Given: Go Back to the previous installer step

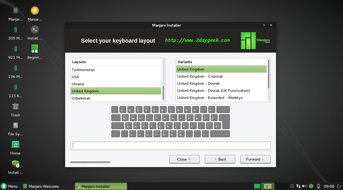Looking at the screenshot, I should point(220,159).
